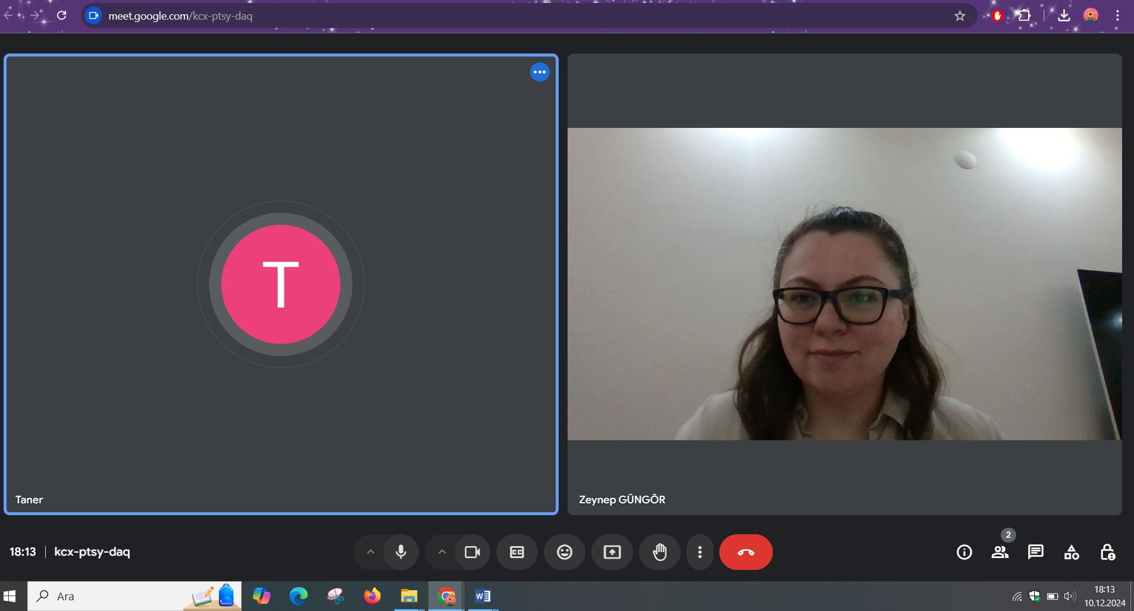Click the address bar with meet.google.com URL
Screen dimensions: 1134x611
pos(529,16)
